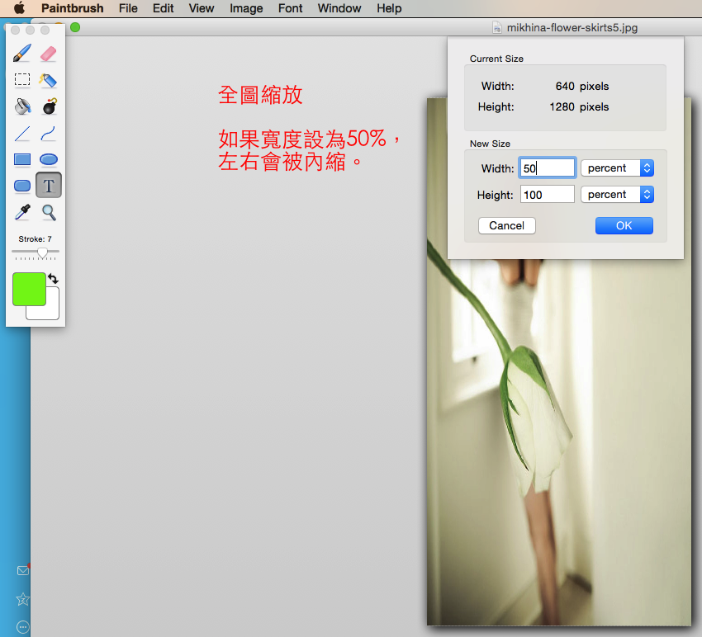The image size is (702, 637).
Task: Click the document proxy icon in title bar
Action: pos(497,28)
